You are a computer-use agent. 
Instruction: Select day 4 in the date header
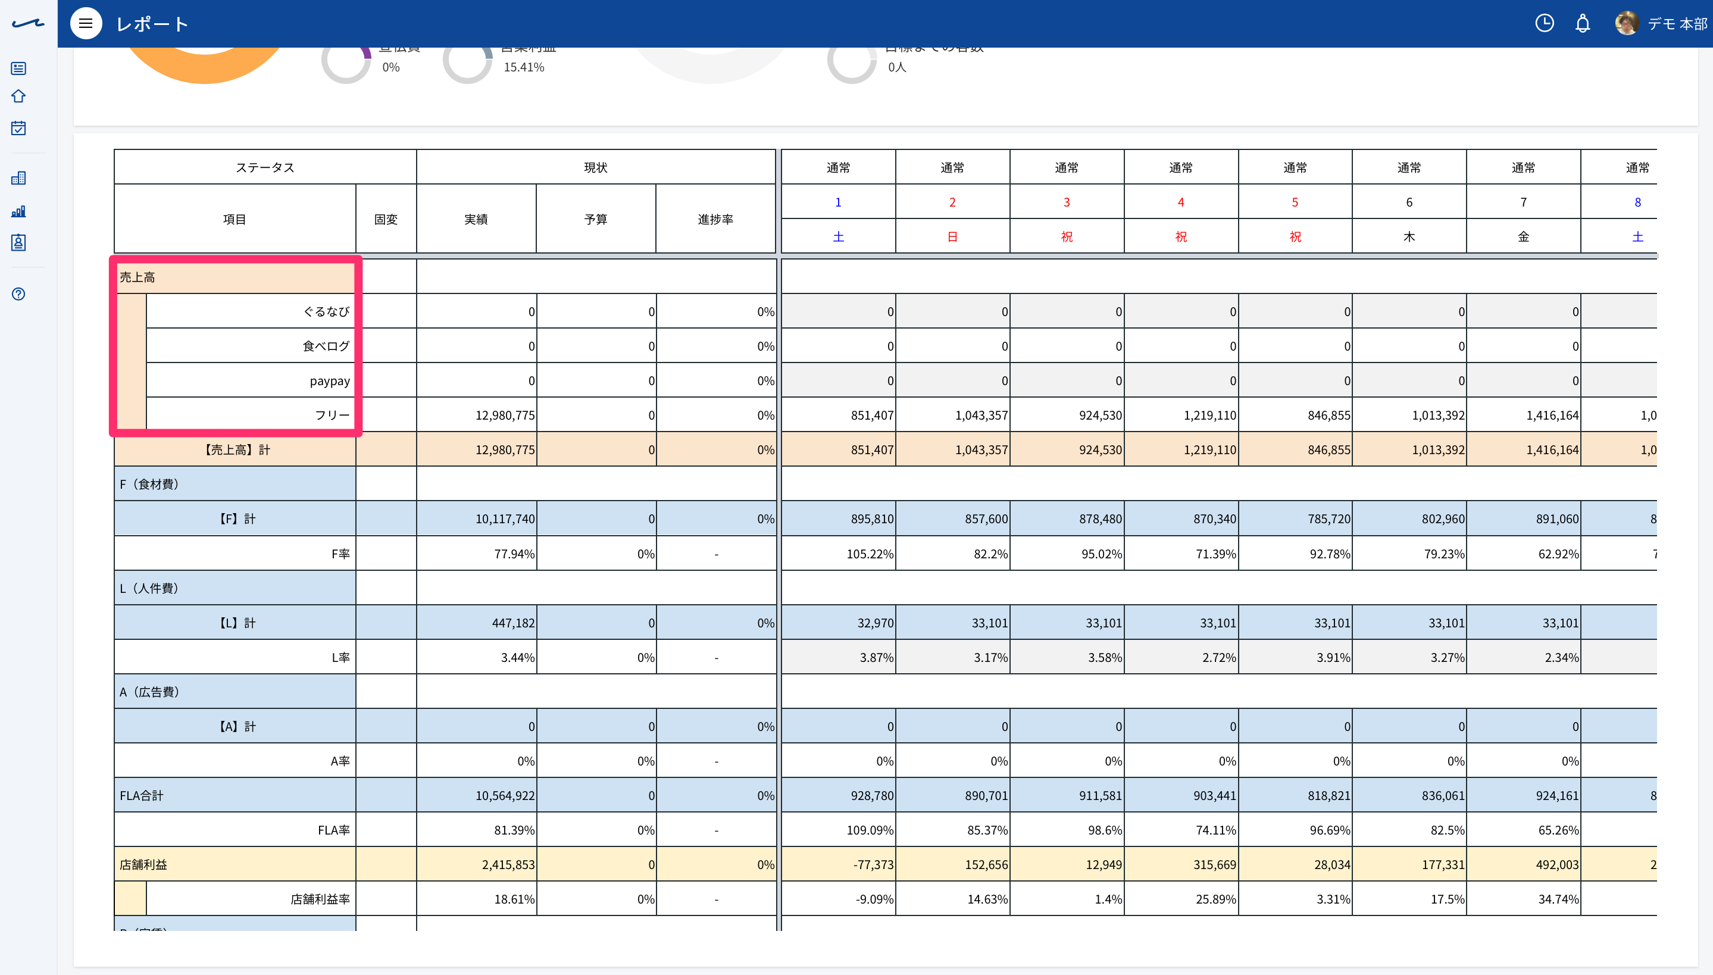tap(1181, 202)
